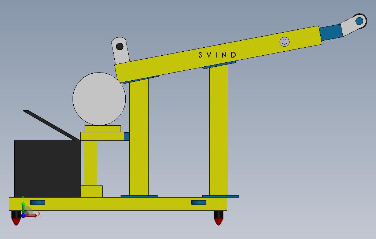This screenshot has width=376, height=239.
Task: Click the black hole in the left lug
Action: click(x=120, y=46)
